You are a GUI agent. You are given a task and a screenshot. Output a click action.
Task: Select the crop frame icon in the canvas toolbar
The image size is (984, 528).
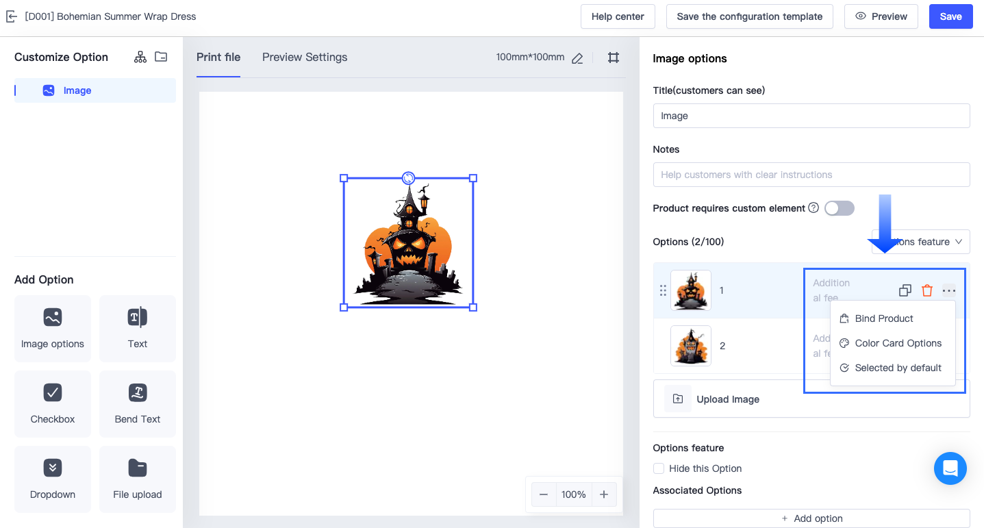(613, 58)
